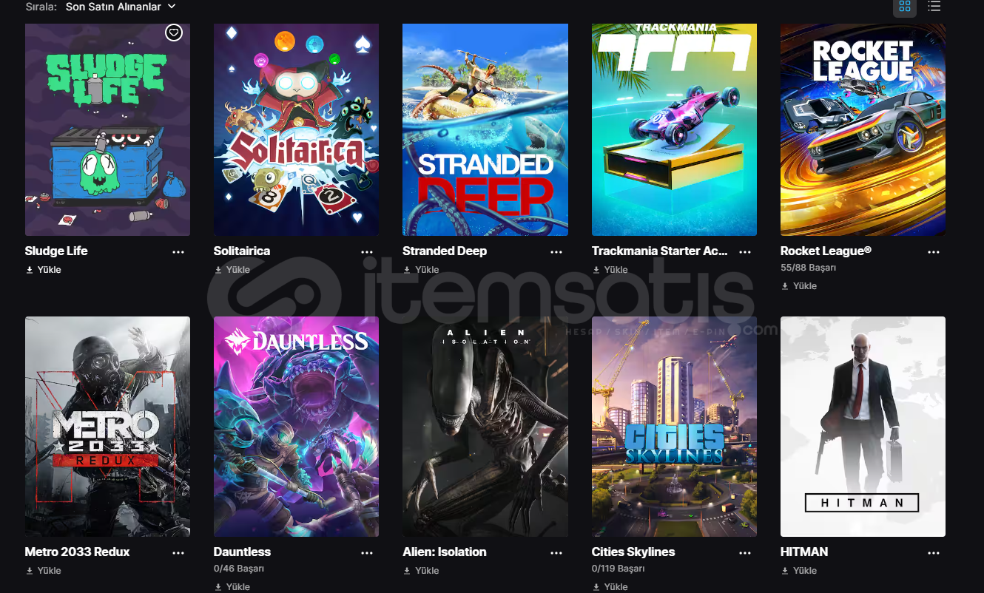Click the Alien: Isolation title link
Image resolution: width=984 pixels, height=593 pixels.
(x=445, y=552)
